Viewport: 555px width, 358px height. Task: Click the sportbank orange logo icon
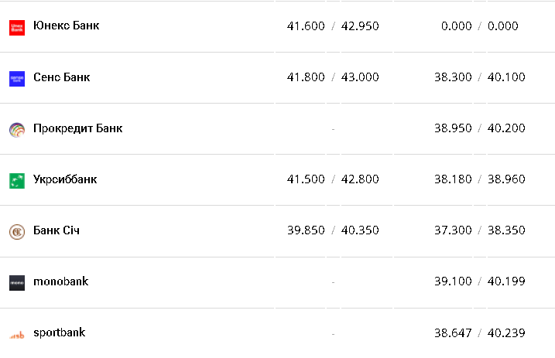(x=17, y=334)
